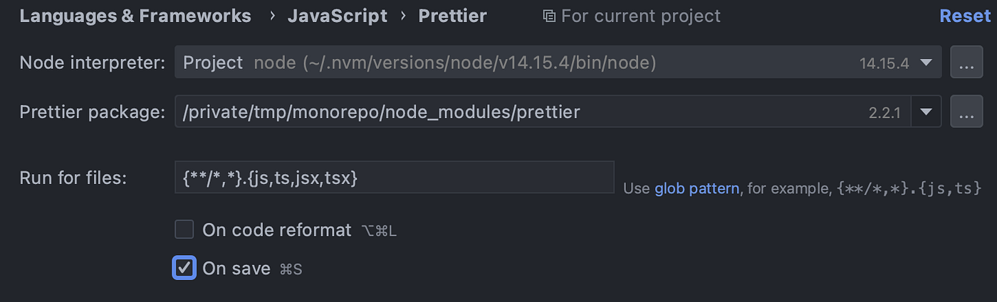Click the 'Run for files:' label
The width and height of the screenshot is (997, 302).
(x=73, y=178)
